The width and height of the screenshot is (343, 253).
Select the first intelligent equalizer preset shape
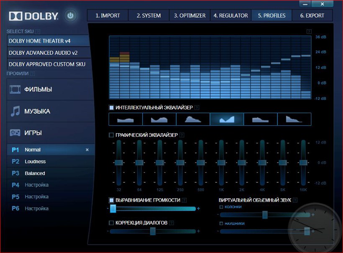(x=125, y=119)
